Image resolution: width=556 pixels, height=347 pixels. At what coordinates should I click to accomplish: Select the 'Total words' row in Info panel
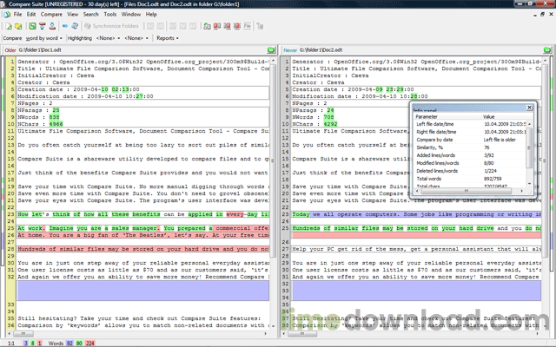(x=470, y=179)
